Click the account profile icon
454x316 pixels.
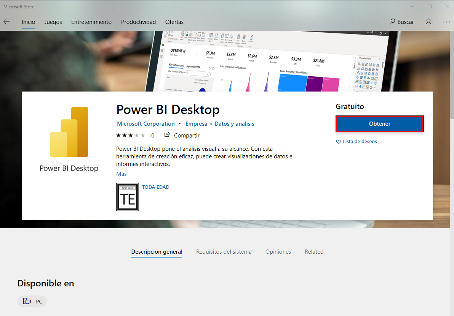pyautogui.click(x=428, y=22)
